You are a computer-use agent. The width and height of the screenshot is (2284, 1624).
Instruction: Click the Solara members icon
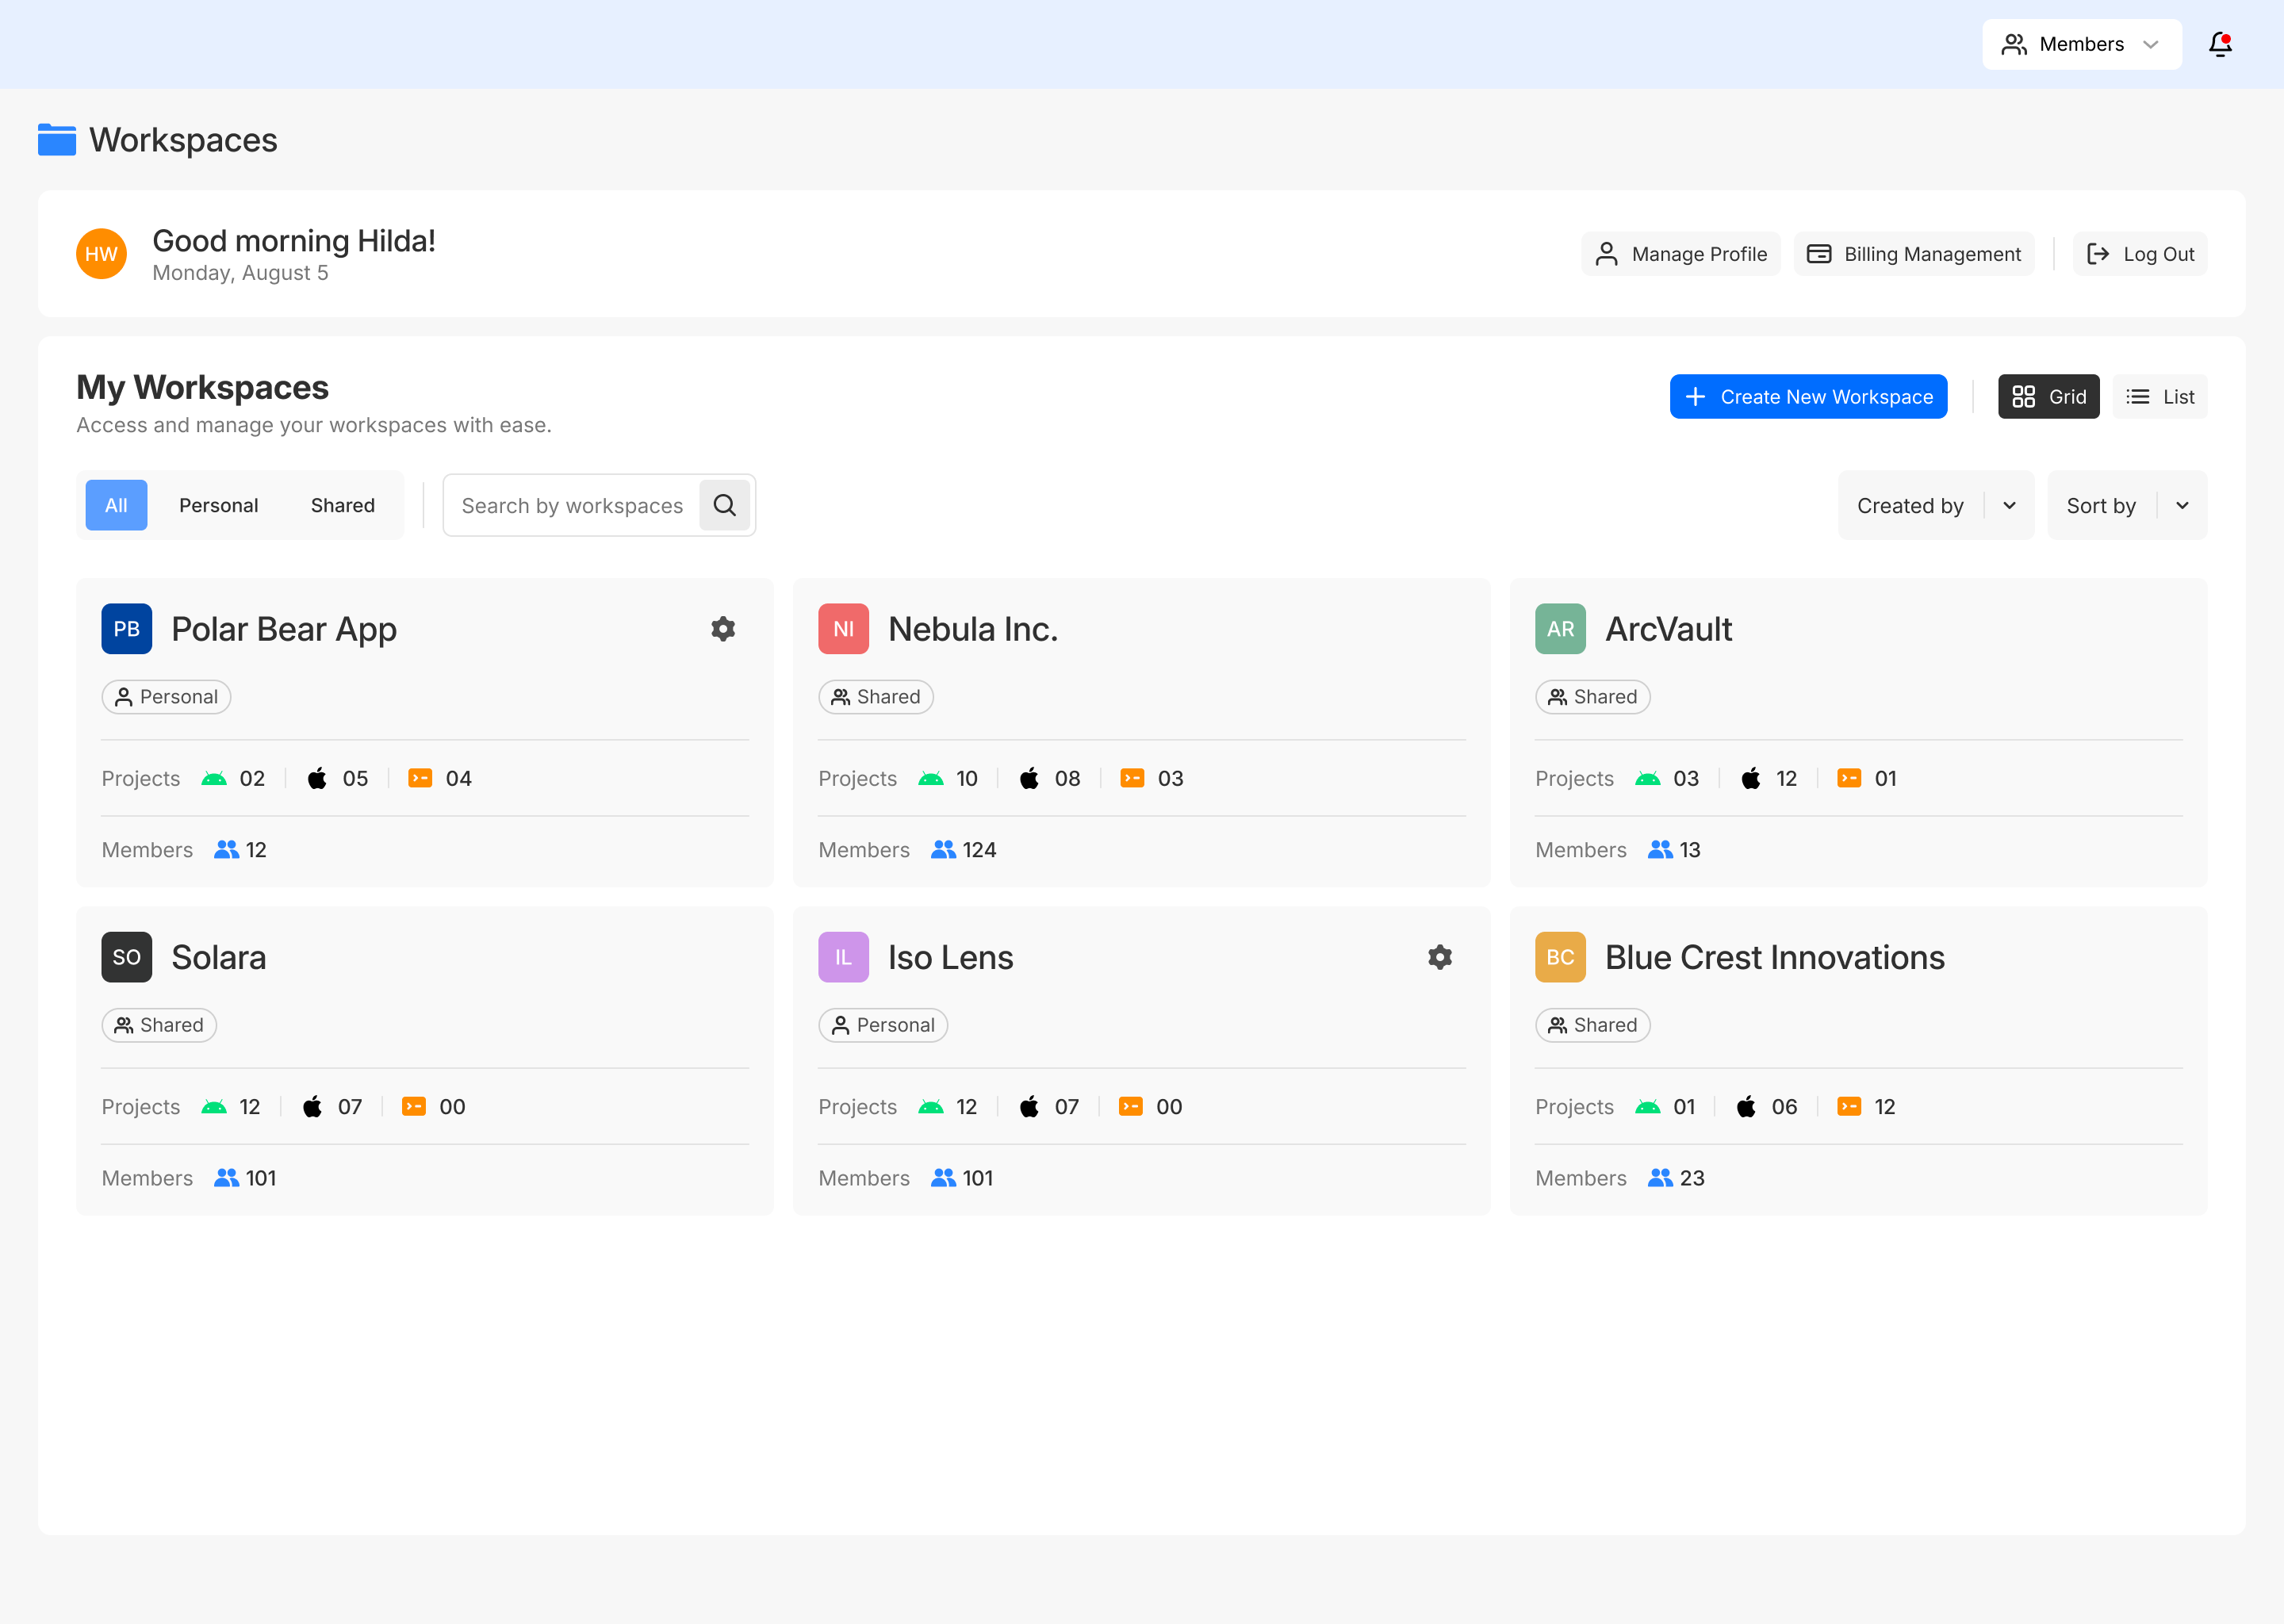click(226, 1178)
